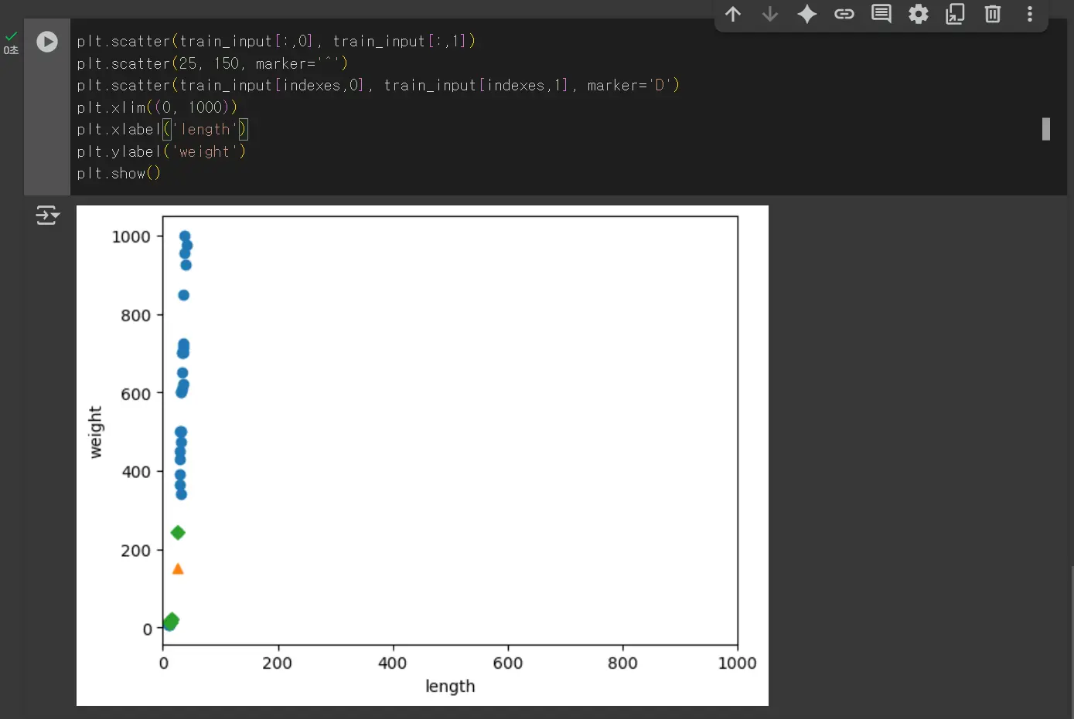Click the code cell scrollbar marker
Image resolution: width=1074 pixels, height=719 pixels.
pos(1046,129)
